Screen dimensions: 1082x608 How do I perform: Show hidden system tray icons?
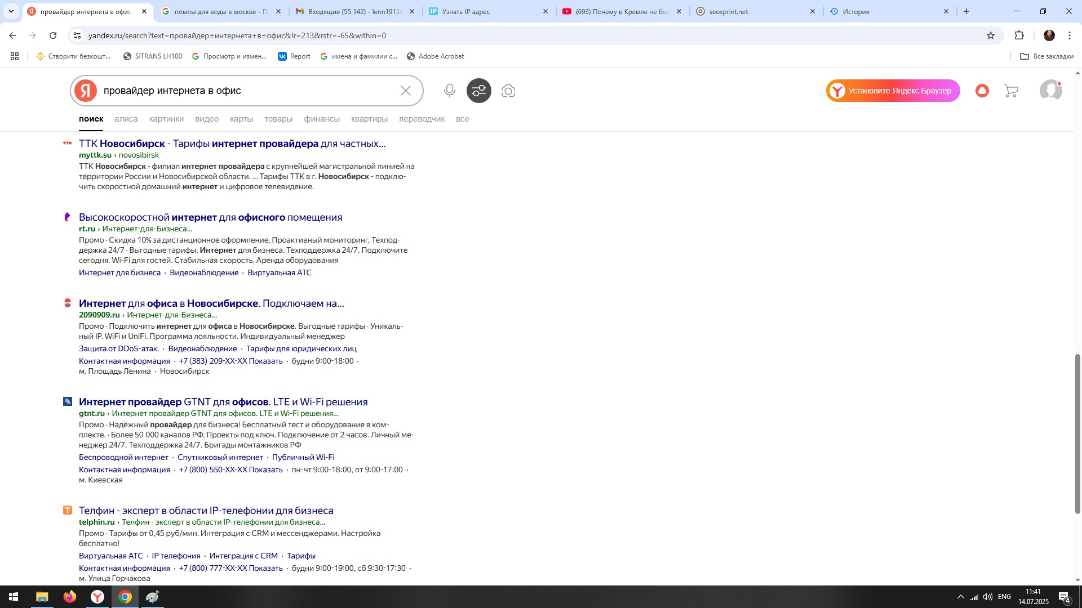click(960, 597)
